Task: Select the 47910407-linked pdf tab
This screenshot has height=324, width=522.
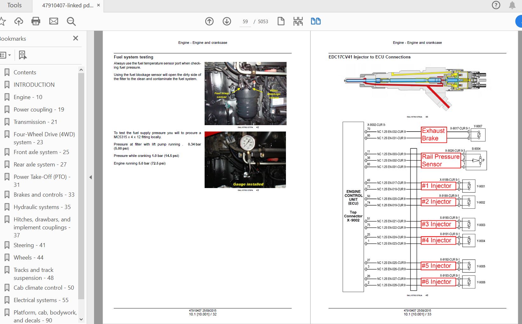Action: (x=67, y=5)
